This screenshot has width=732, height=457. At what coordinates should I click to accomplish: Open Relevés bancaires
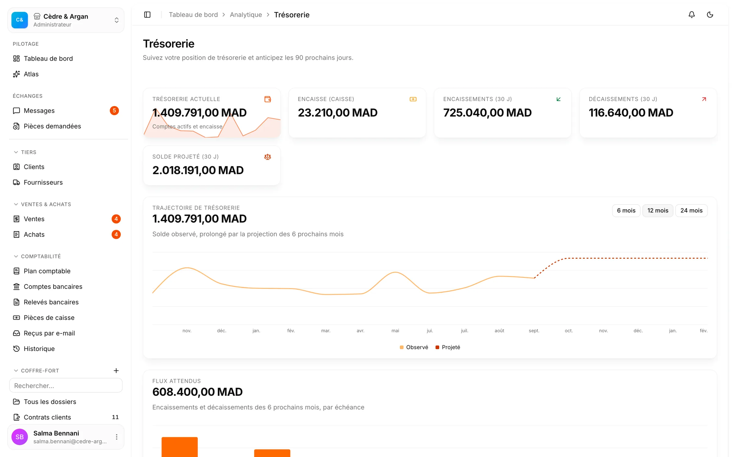tap(66, 302)
